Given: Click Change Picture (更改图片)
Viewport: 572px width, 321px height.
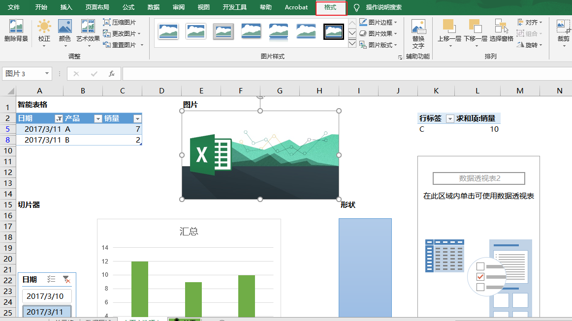Looking at the screenshot, I should (x=122, y=33).
